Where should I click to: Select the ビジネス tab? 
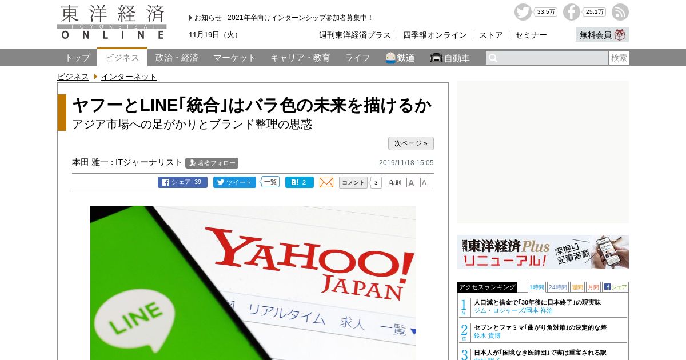point(122,57)
